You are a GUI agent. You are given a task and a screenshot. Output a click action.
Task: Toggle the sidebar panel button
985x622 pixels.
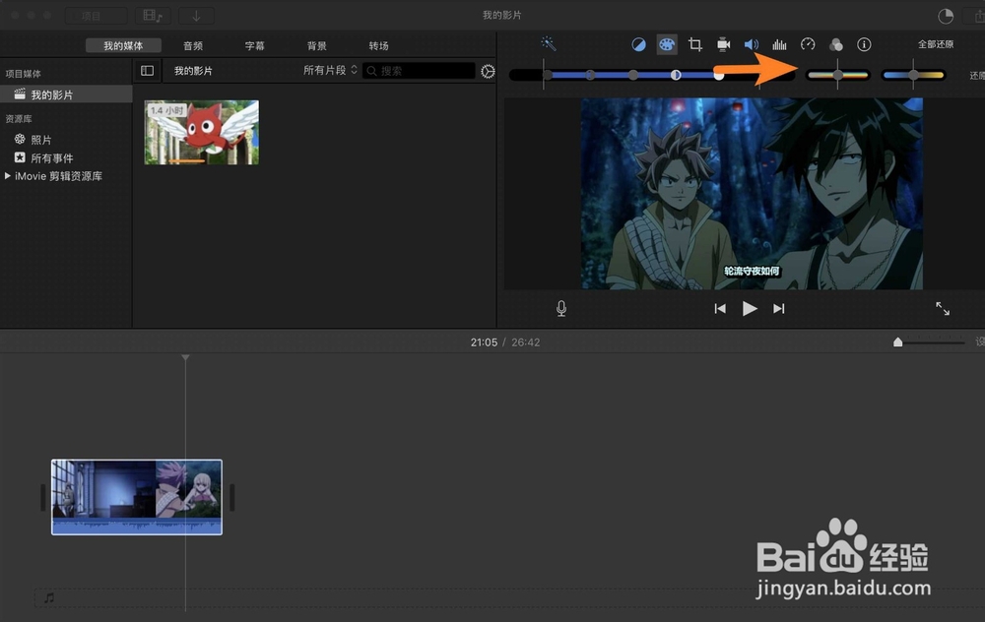[x=148, y=70]
